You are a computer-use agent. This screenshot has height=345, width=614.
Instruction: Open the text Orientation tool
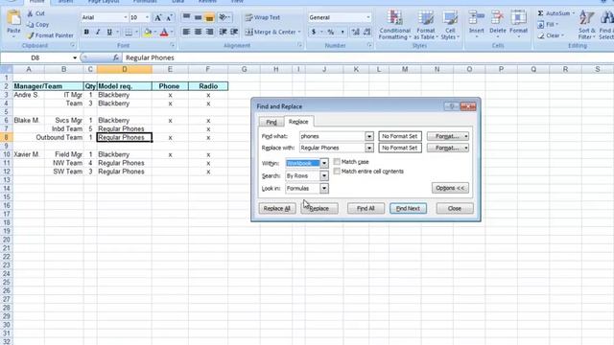(x=224, y=17)
